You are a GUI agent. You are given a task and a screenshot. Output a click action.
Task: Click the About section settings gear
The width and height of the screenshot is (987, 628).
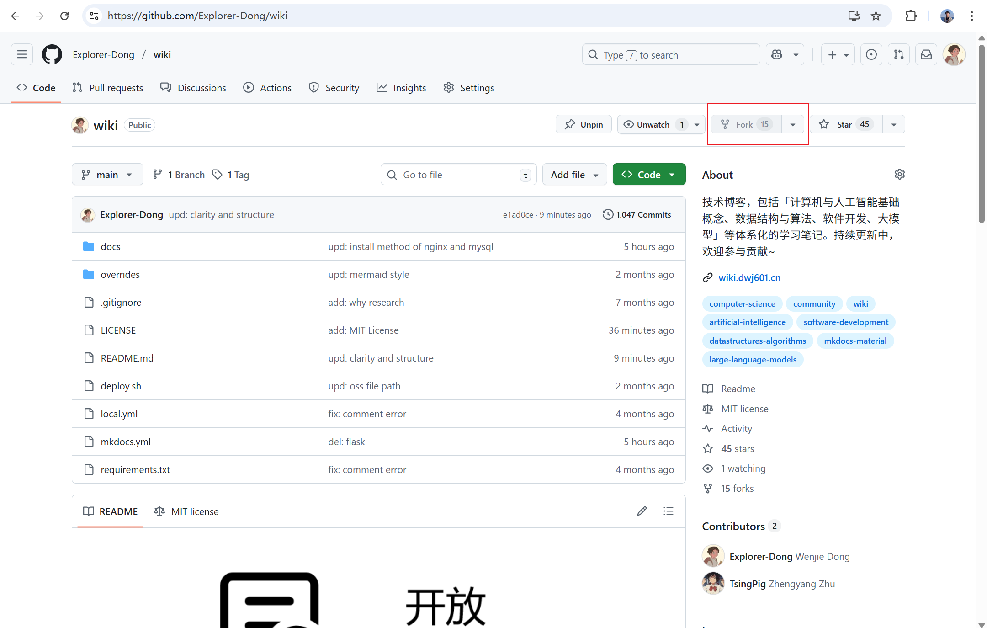(x=899, y=175)
